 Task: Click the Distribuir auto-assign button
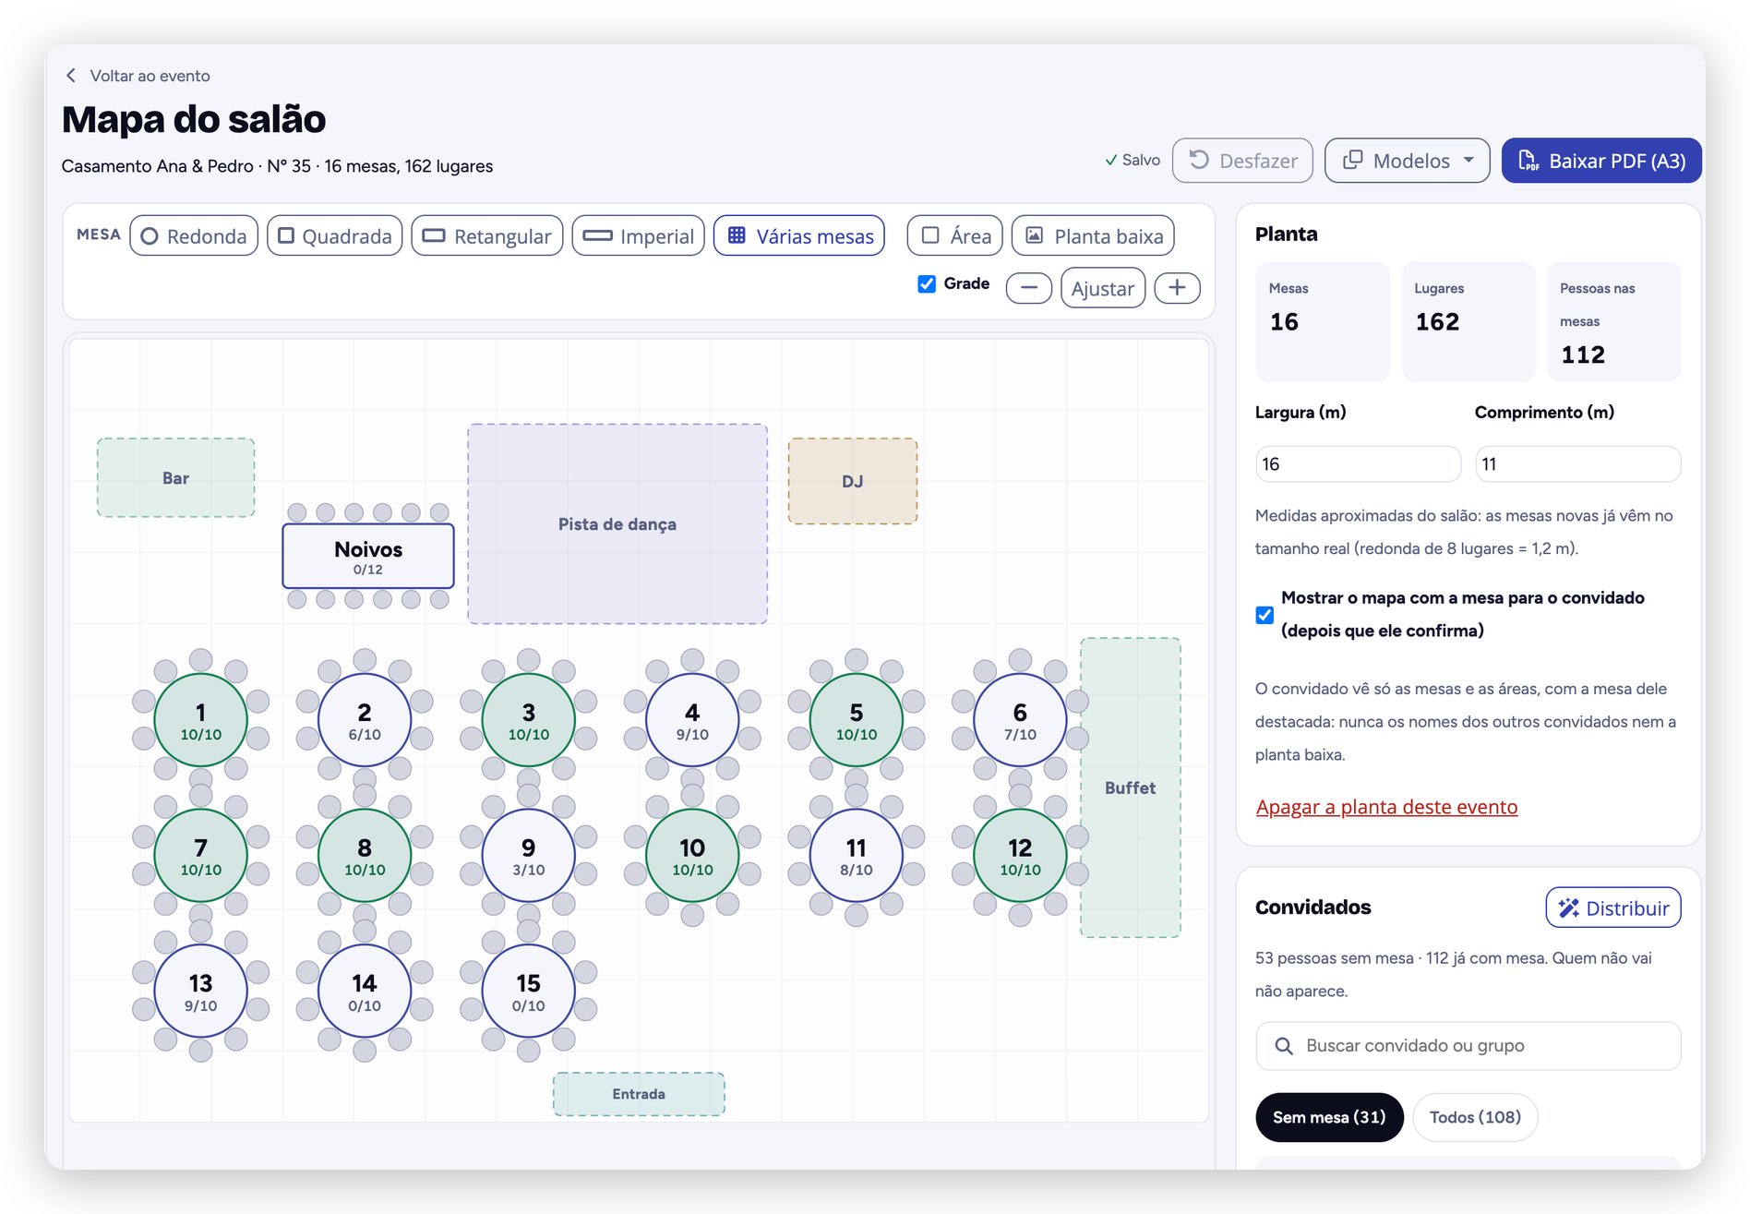pyautogui.click(x=1613, y=907)
